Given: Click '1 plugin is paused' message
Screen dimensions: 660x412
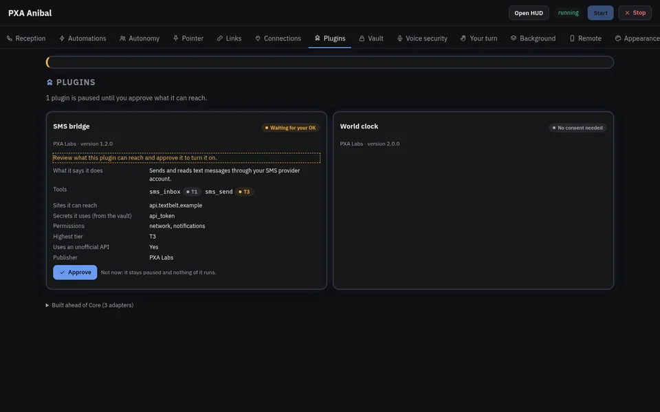Looking at the screenshot, I should coord(126,98).
